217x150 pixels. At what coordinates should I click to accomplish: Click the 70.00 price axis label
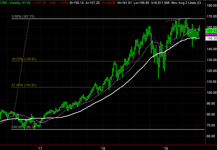[x=211, y=125]
